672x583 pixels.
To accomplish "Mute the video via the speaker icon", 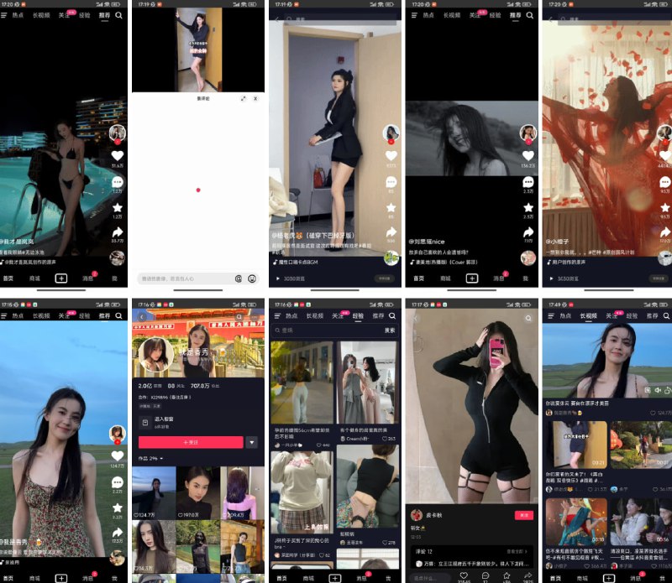I will [658, 390].
